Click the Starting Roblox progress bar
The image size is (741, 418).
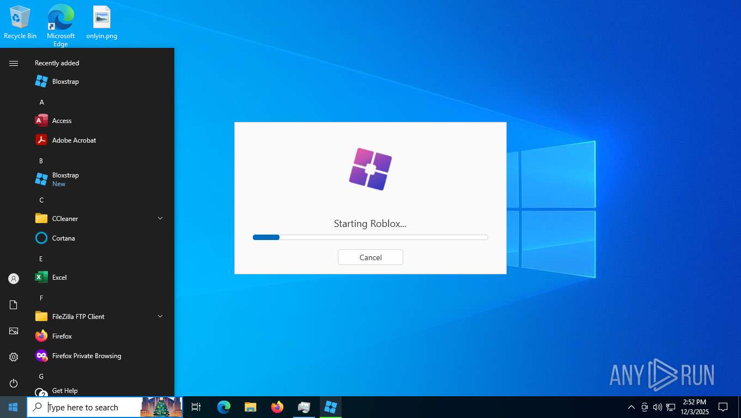(x=370, y=237)
